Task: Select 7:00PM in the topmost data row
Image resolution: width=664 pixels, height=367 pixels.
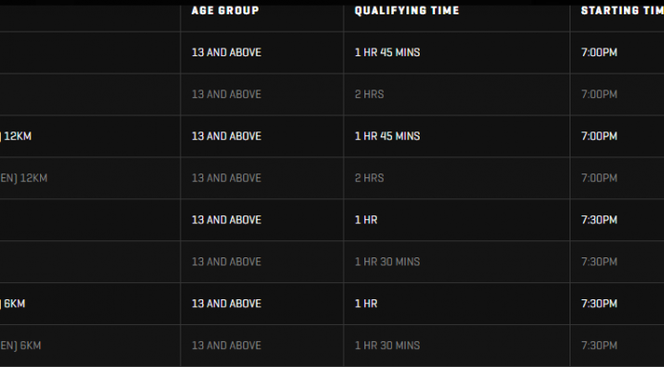Action: coord(599,52)
